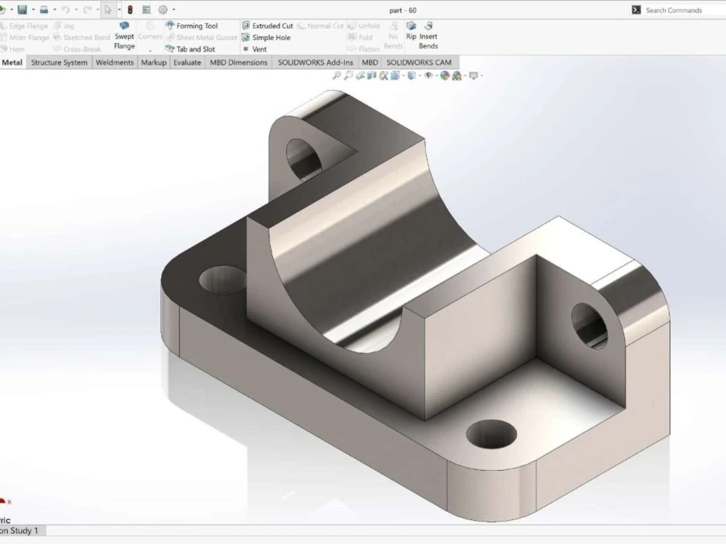Viewport: 726px width, 544px height.
Task: Open the Options gear dropdown arrow
Action: click(x=174, y=9)
